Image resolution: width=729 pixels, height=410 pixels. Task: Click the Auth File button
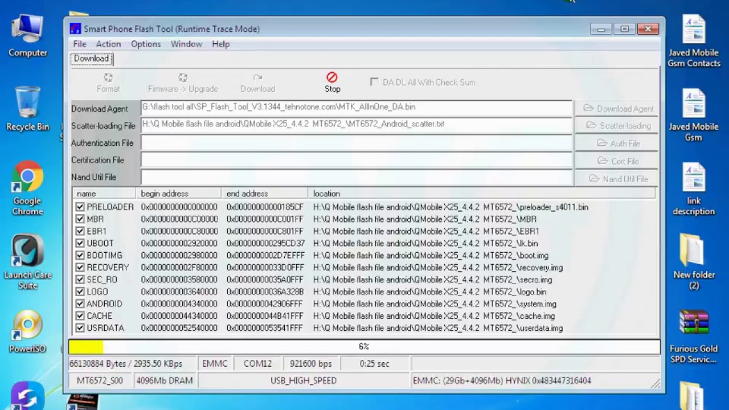coord(617,143)
